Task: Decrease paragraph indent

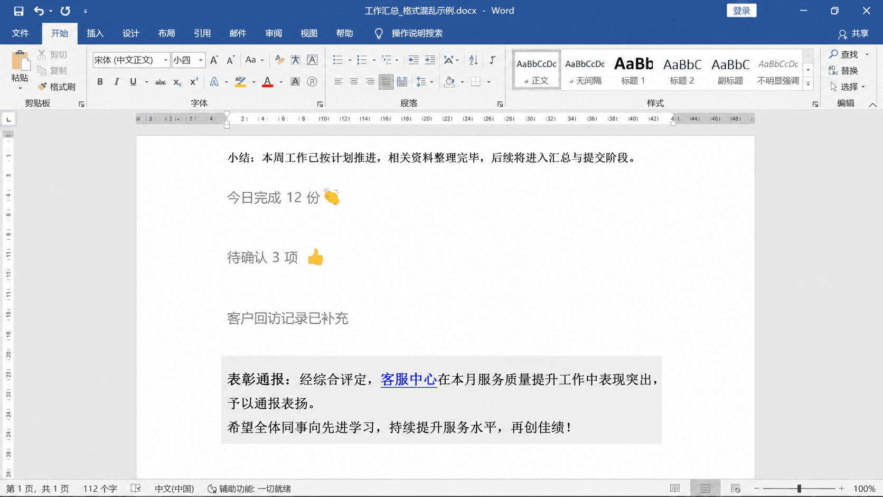Action: tap(414, 60)
